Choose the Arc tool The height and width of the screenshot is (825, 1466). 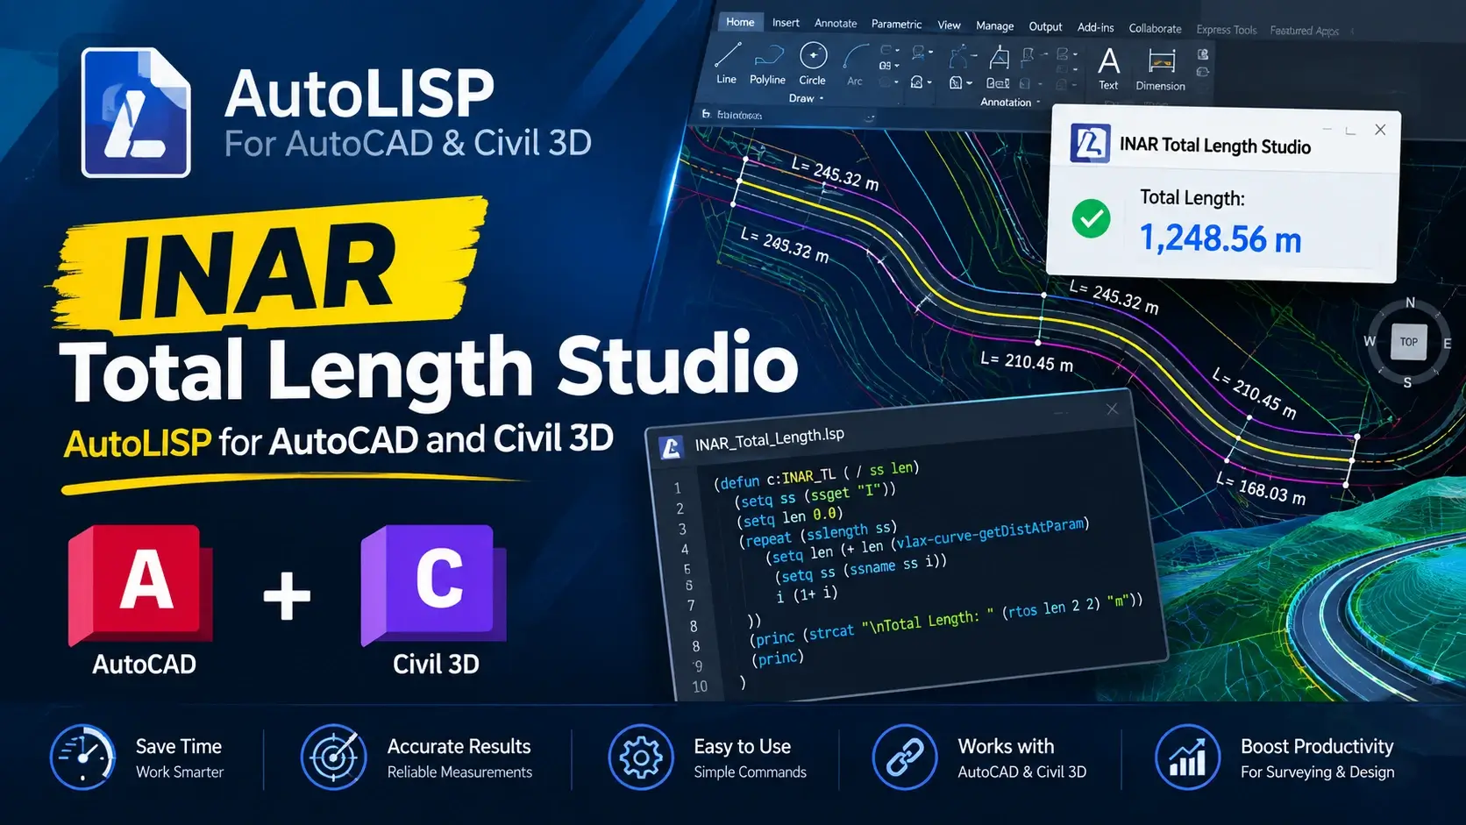click(855, 64)
